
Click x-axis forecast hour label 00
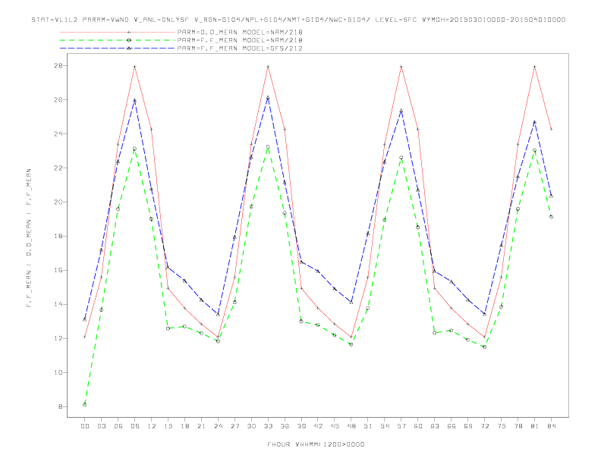click(x=85, y=426)
